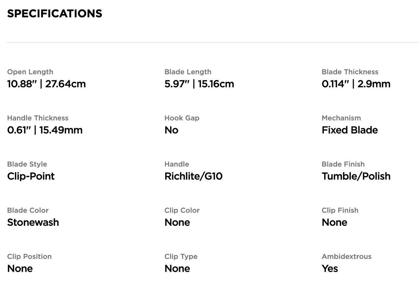Click the Yes value under Ambidextrous
Image resolution: width=419 pixels, height=292 pixels.
coord(330,269)
